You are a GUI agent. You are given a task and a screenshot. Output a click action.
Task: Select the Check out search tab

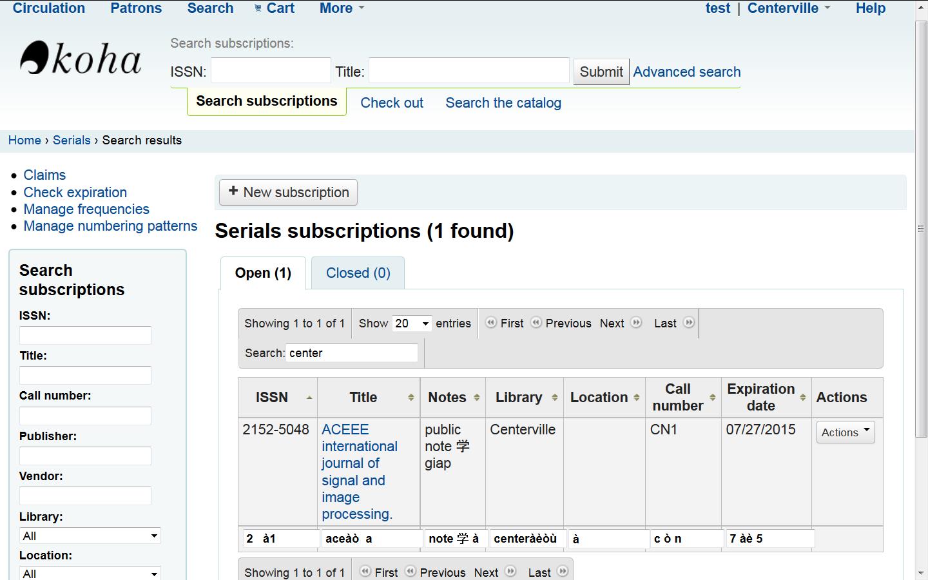point(391,103)
